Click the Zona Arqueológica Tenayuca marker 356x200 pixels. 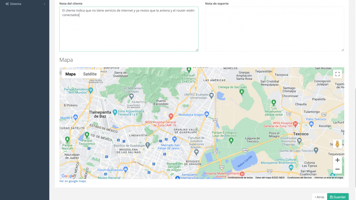pyautogui.click(x=115, y=112)
